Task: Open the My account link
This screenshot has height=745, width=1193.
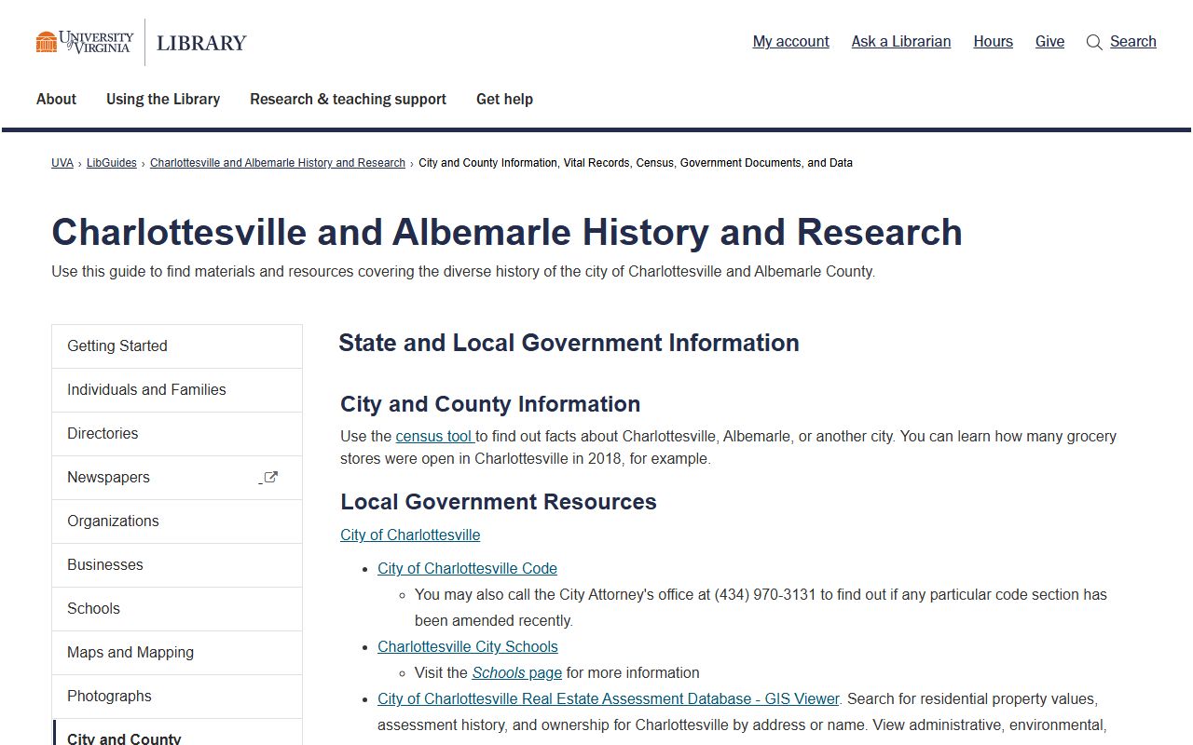Action: coord(790,42)
